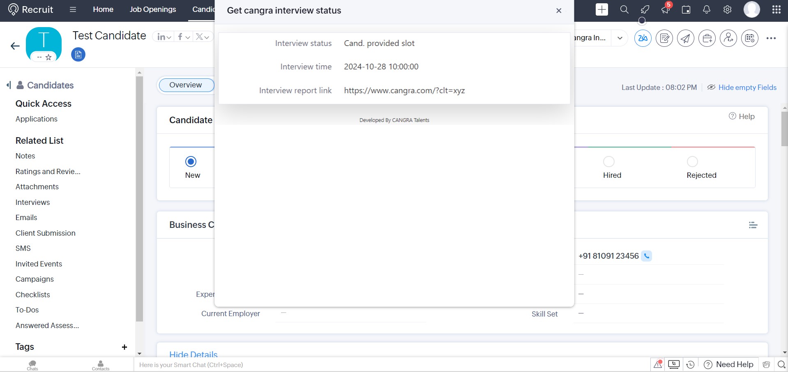The image size is (788, 372).
Task: Open the search magnifier icon
Action: (x=624, y=9)
